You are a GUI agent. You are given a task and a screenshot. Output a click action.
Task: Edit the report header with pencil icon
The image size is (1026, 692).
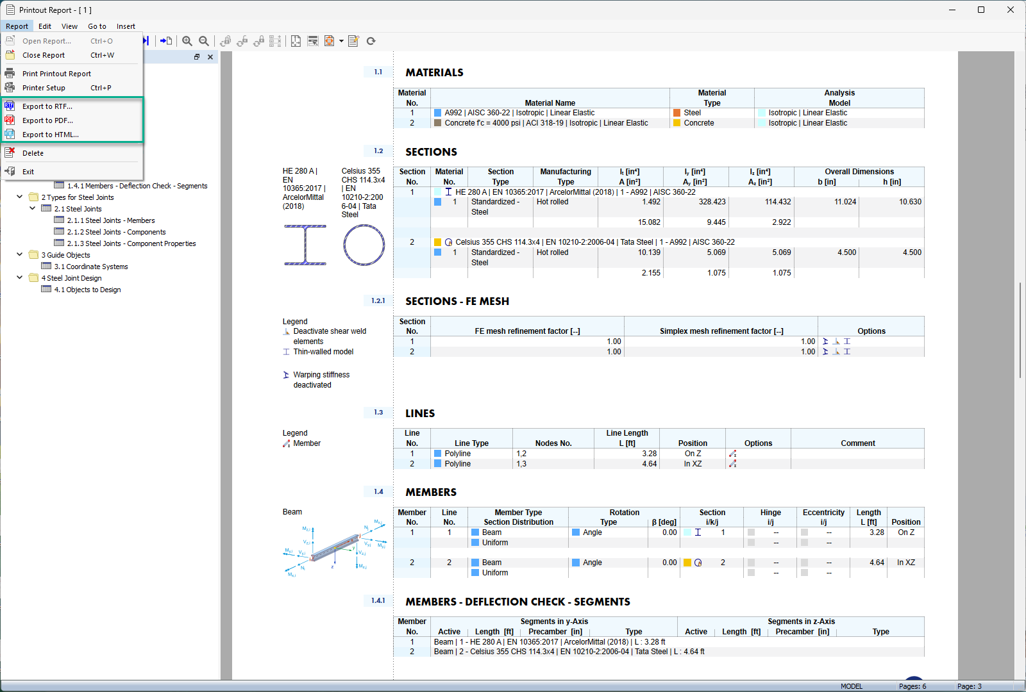(x=353, y=40)
